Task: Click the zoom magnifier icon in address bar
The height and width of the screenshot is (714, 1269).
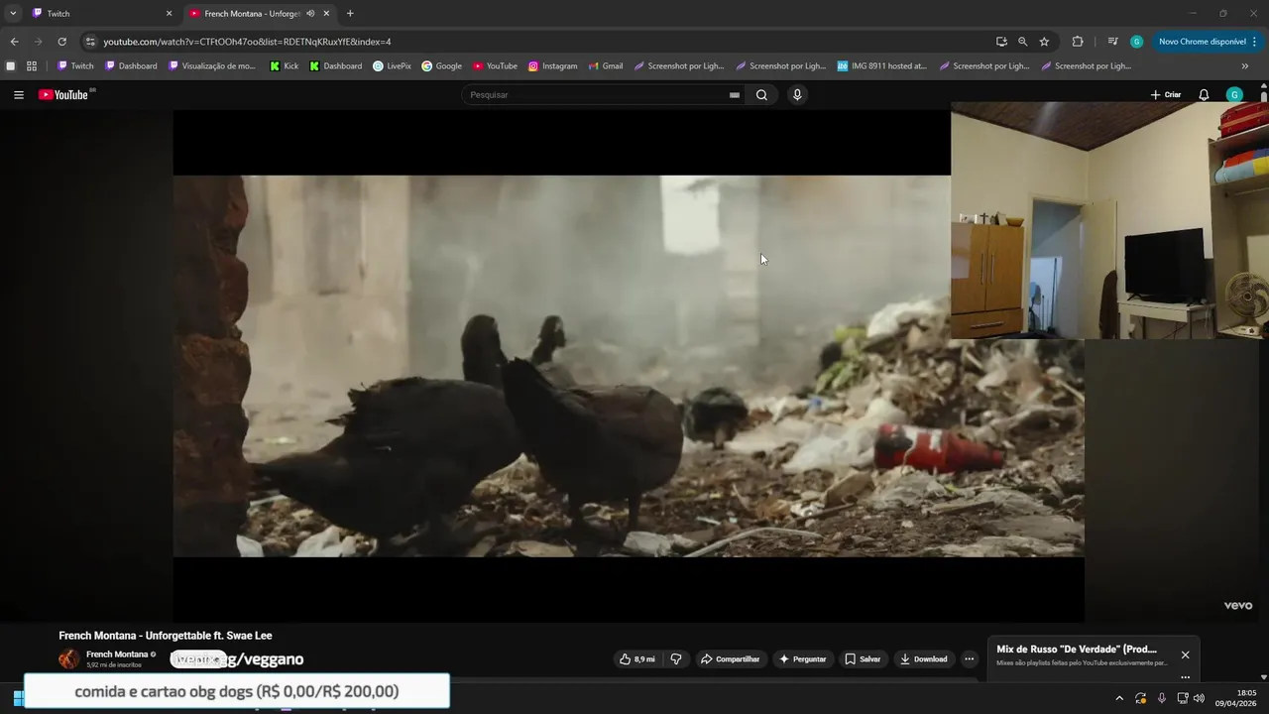Action: [1022, 42]
